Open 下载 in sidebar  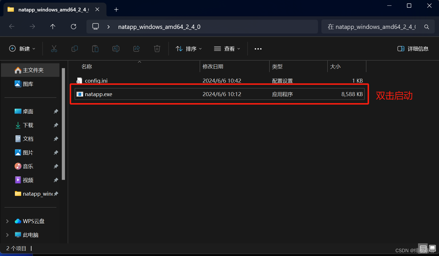pyautogui.click(x=28, y=125)
